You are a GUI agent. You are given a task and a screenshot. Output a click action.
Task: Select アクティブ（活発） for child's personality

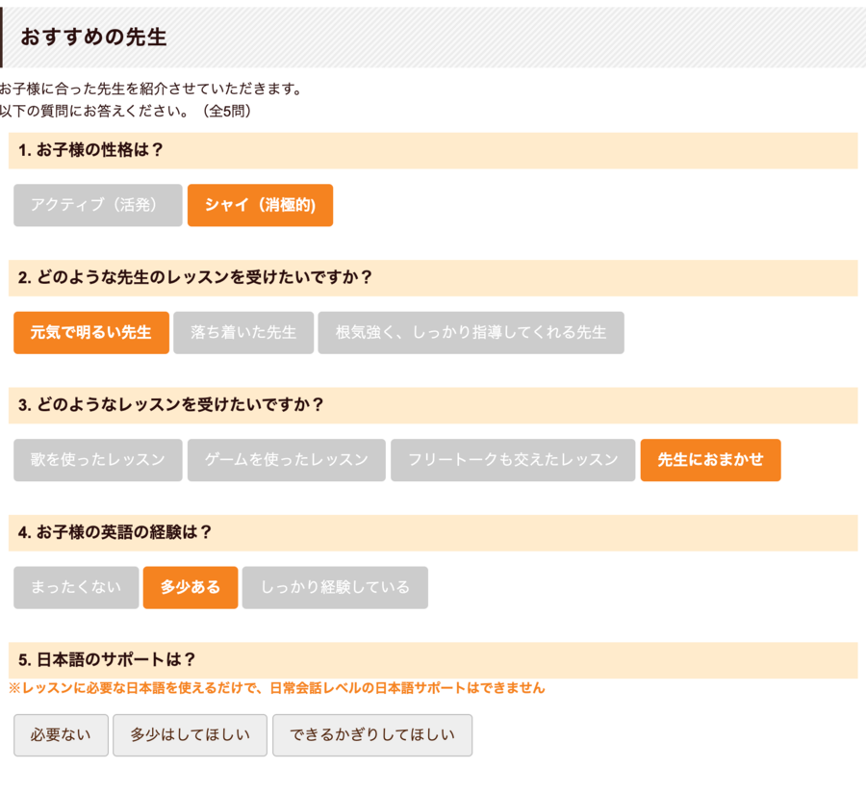pos(96,205)
